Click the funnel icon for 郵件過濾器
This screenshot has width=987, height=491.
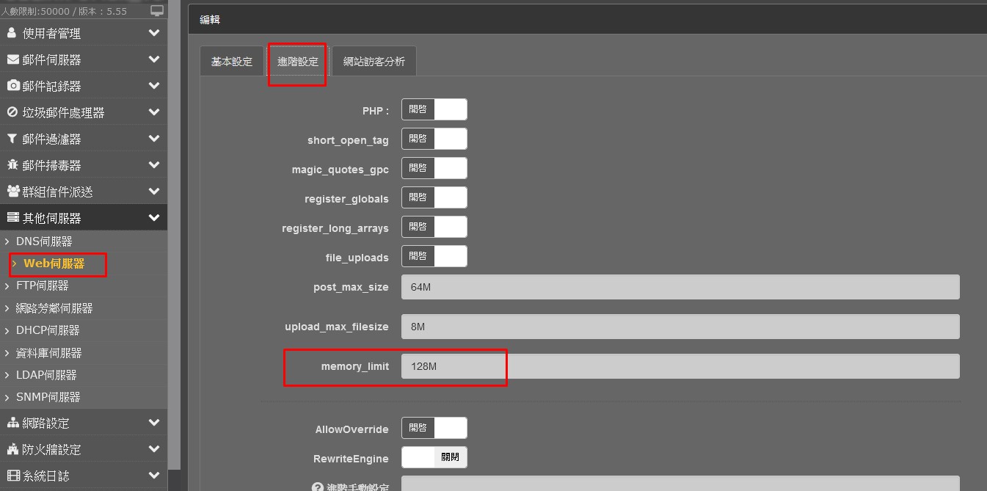pyautogui.click(x=12, y=139)
